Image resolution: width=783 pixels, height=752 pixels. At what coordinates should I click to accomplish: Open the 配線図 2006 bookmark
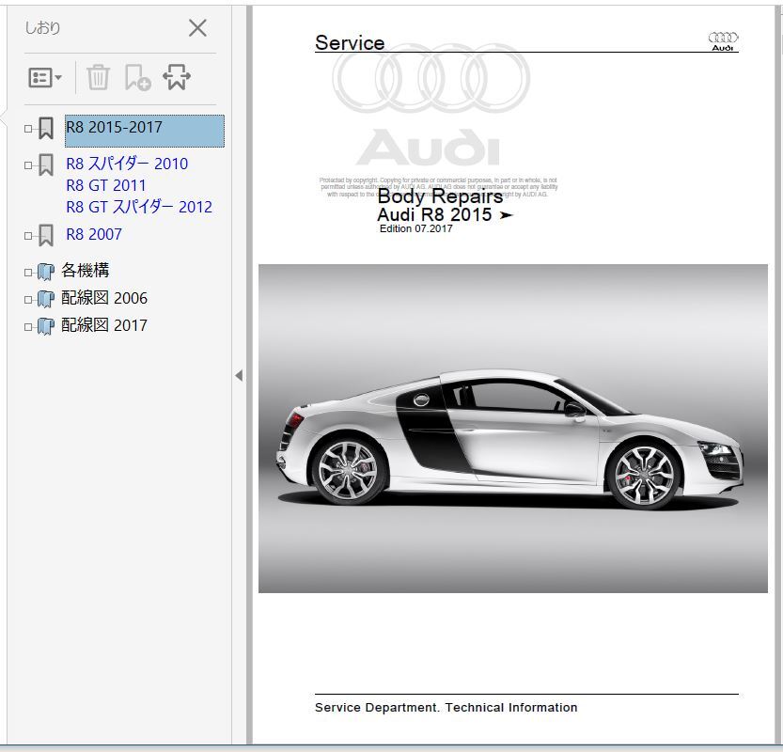[x=103, y=298]
